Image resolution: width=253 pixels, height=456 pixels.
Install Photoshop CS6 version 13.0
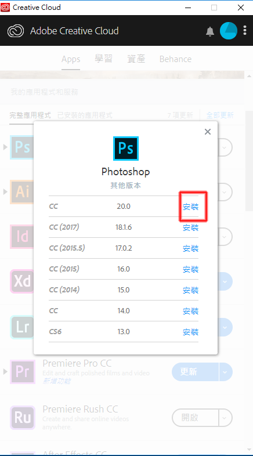(190, 332)
